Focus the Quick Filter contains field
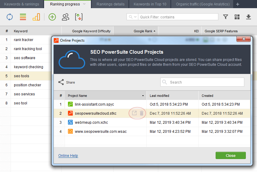 tap(178, 17)
